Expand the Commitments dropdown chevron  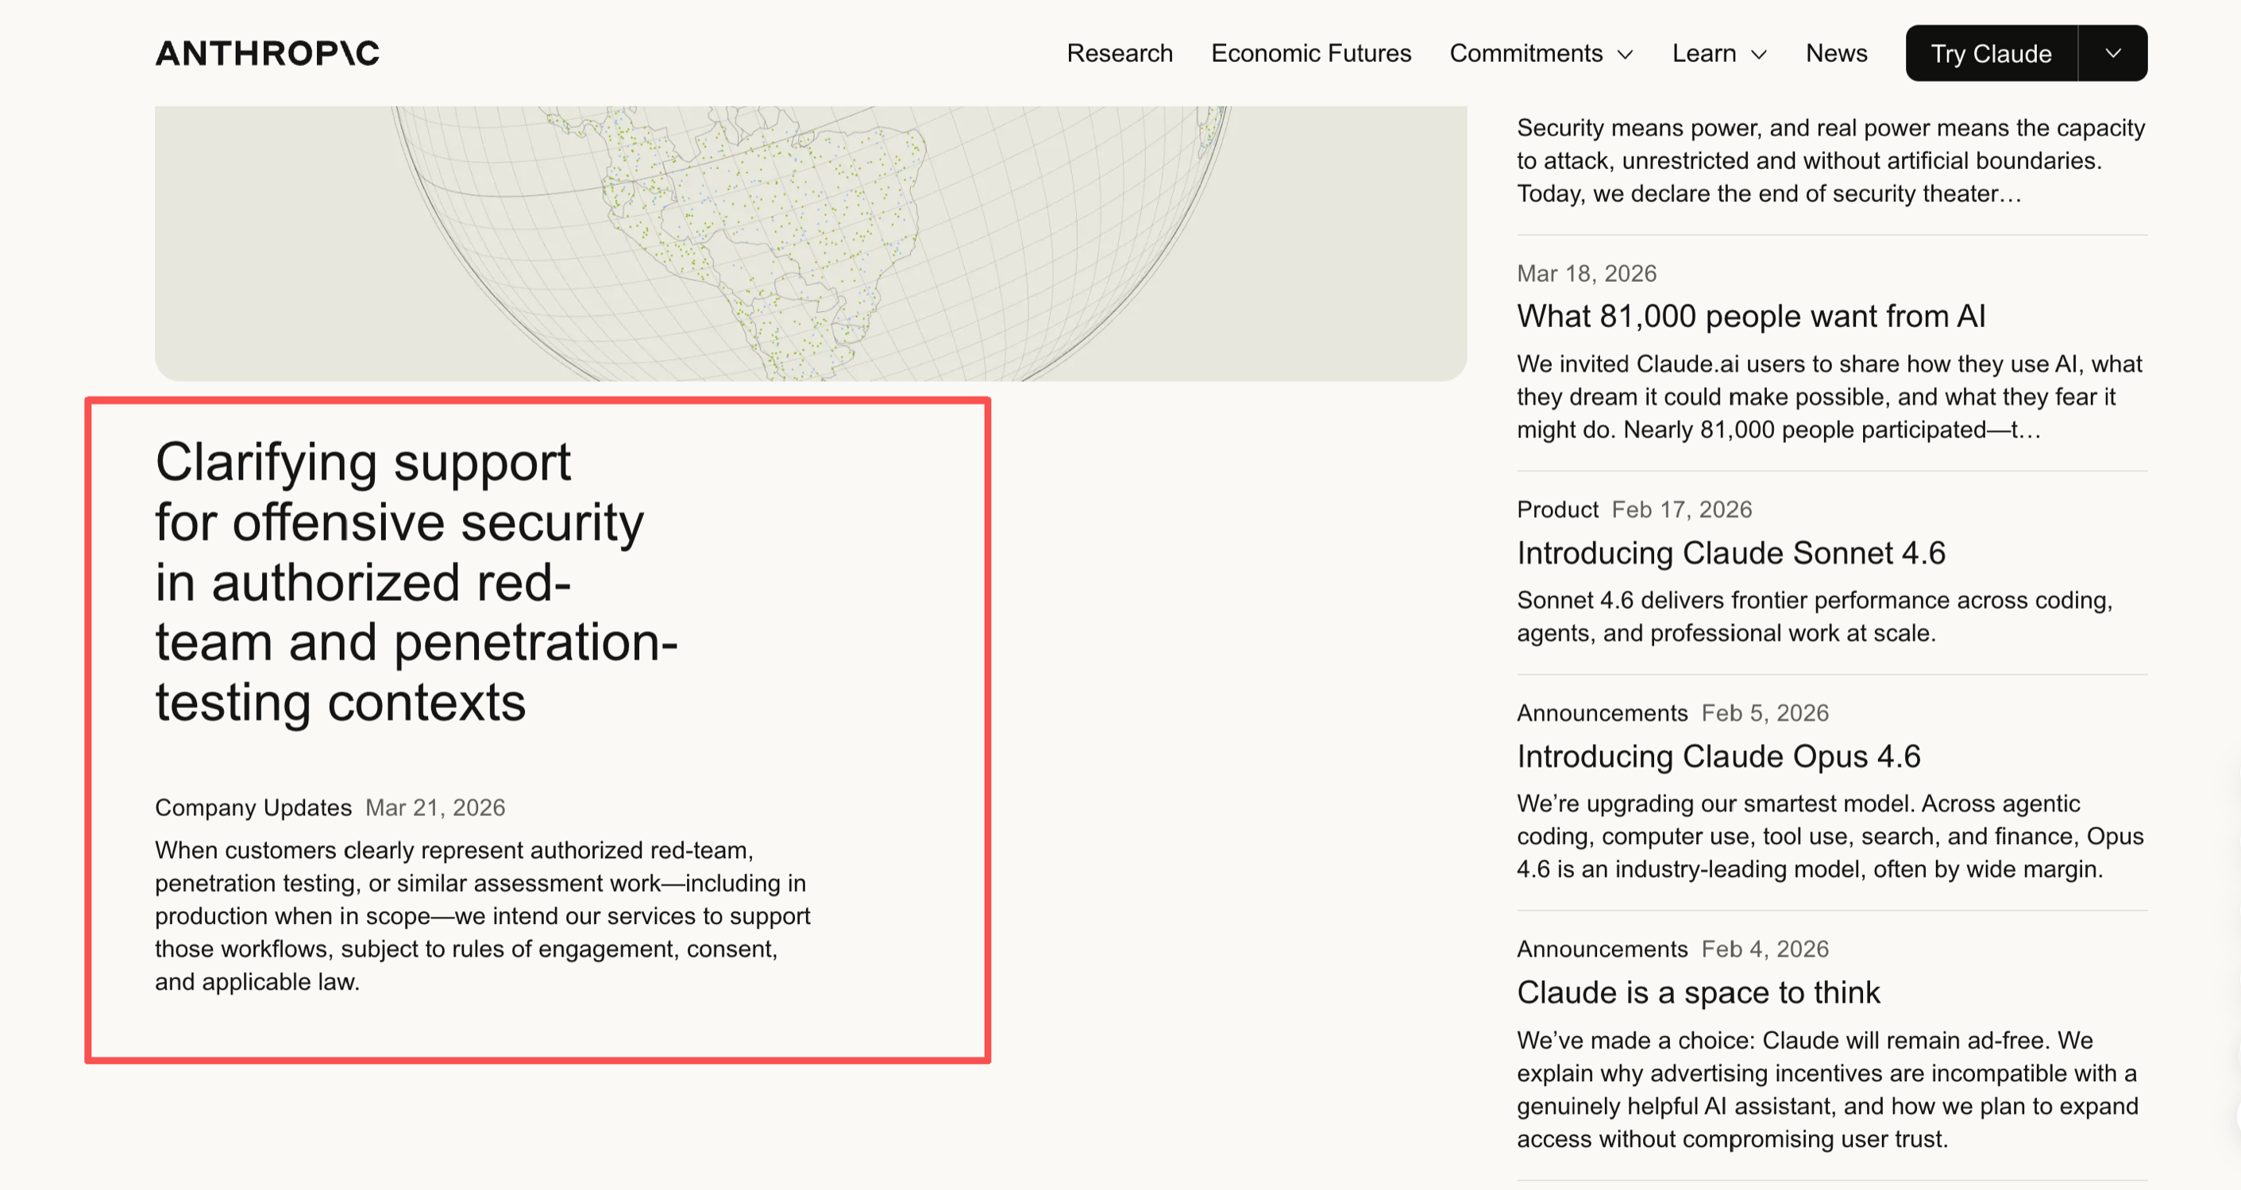click(x=1625, y=55)
